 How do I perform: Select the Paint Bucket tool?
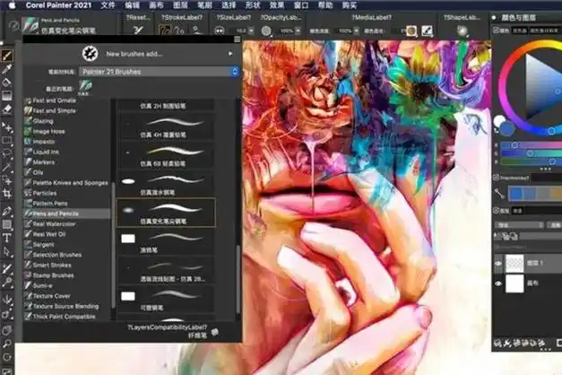pos(6,83)
